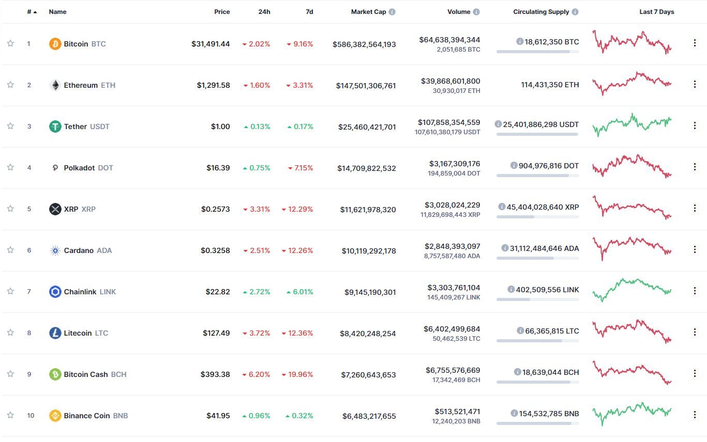Click the info icon beside 66,365,815 LTC
Viewport: 707px width, 442px height.
[520, 331]
